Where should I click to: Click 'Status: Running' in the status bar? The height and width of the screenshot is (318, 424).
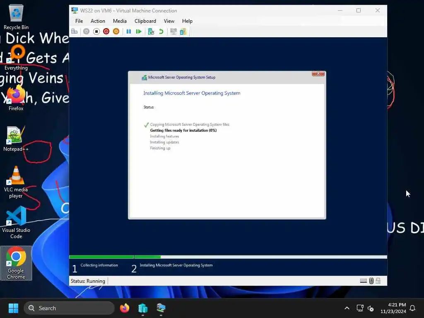click(x=88, y=281)
